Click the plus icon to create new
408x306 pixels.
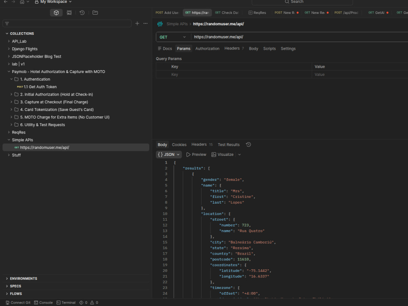pos(137,23)
